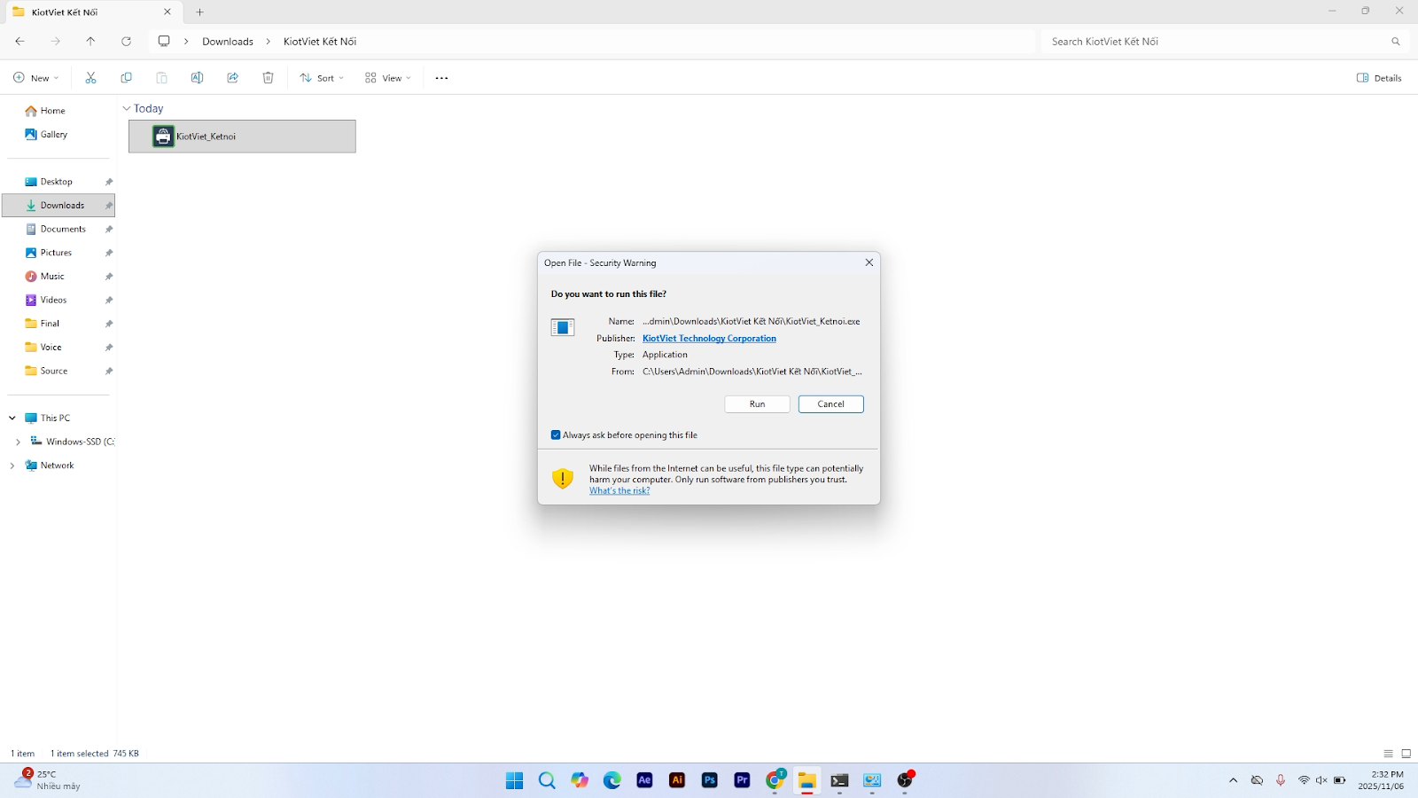1418x798 pixels.
Task: Click the PC monitor icon in the address bar
Action: coord(164,42)
